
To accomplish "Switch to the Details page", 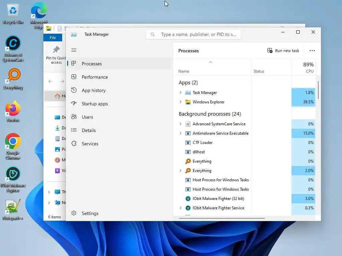I will pos(119,130).
